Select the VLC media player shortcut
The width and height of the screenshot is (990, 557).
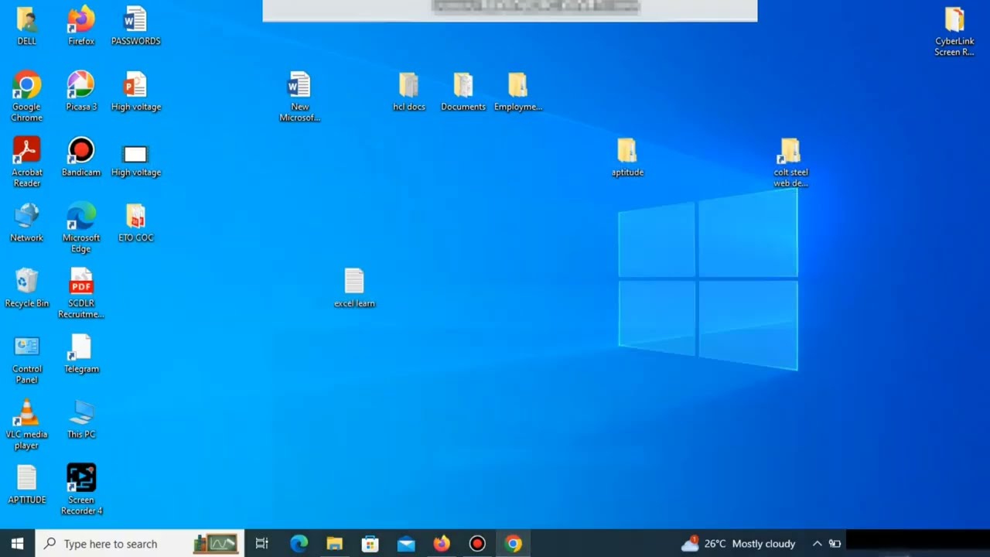pos(26,424)
